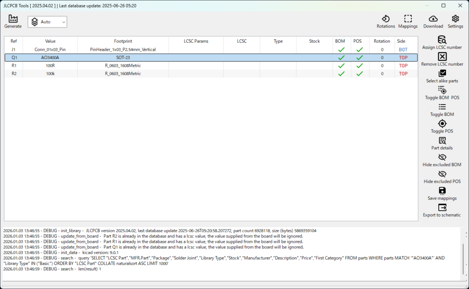Toggle Hide excluded POS
Image resolution: width=469 pixels, height=289 pixels.
[x=442, y=174]
